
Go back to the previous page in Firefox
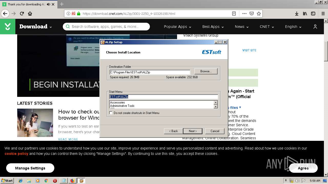5,14
